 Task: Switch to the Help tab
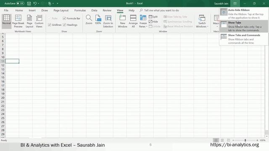click(x=132, y=10)
